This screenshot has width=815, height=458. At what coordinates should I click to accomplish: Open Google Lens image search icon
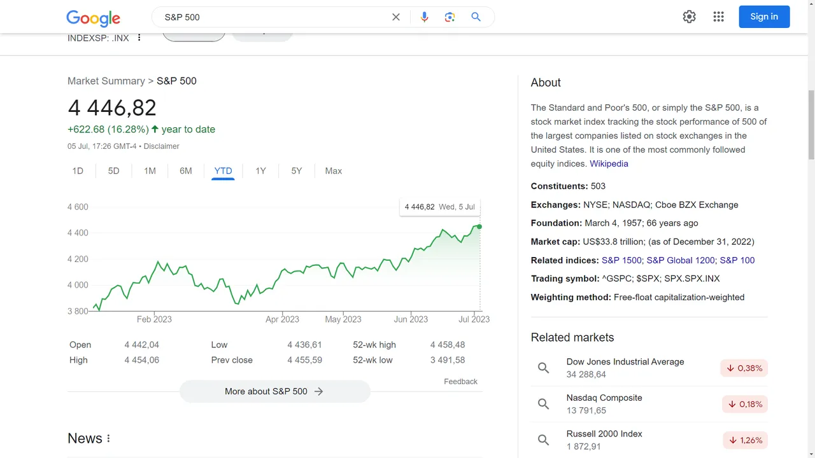pos(450,17)
